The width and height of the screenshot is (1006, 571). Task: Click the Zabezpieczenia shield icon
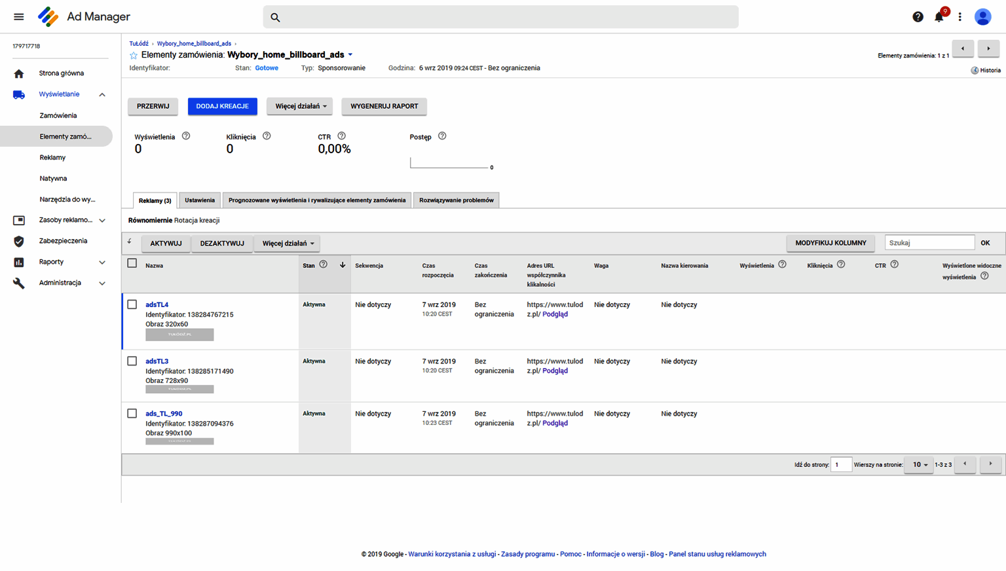click(x=19, y=241)
